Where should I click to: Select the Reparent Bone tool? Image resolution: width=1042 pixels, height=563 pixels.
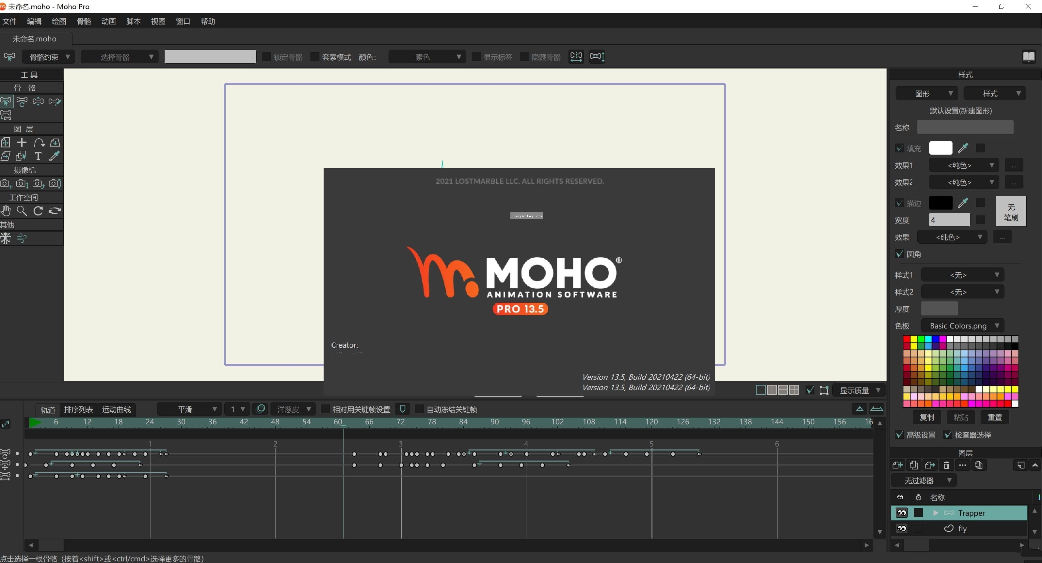[6, 115]
